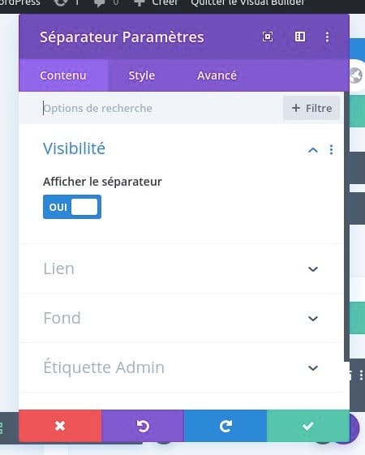Screen dimensions: 365x455
Task: Click the expand modal fullscreen icon
Action: (267, 36)
